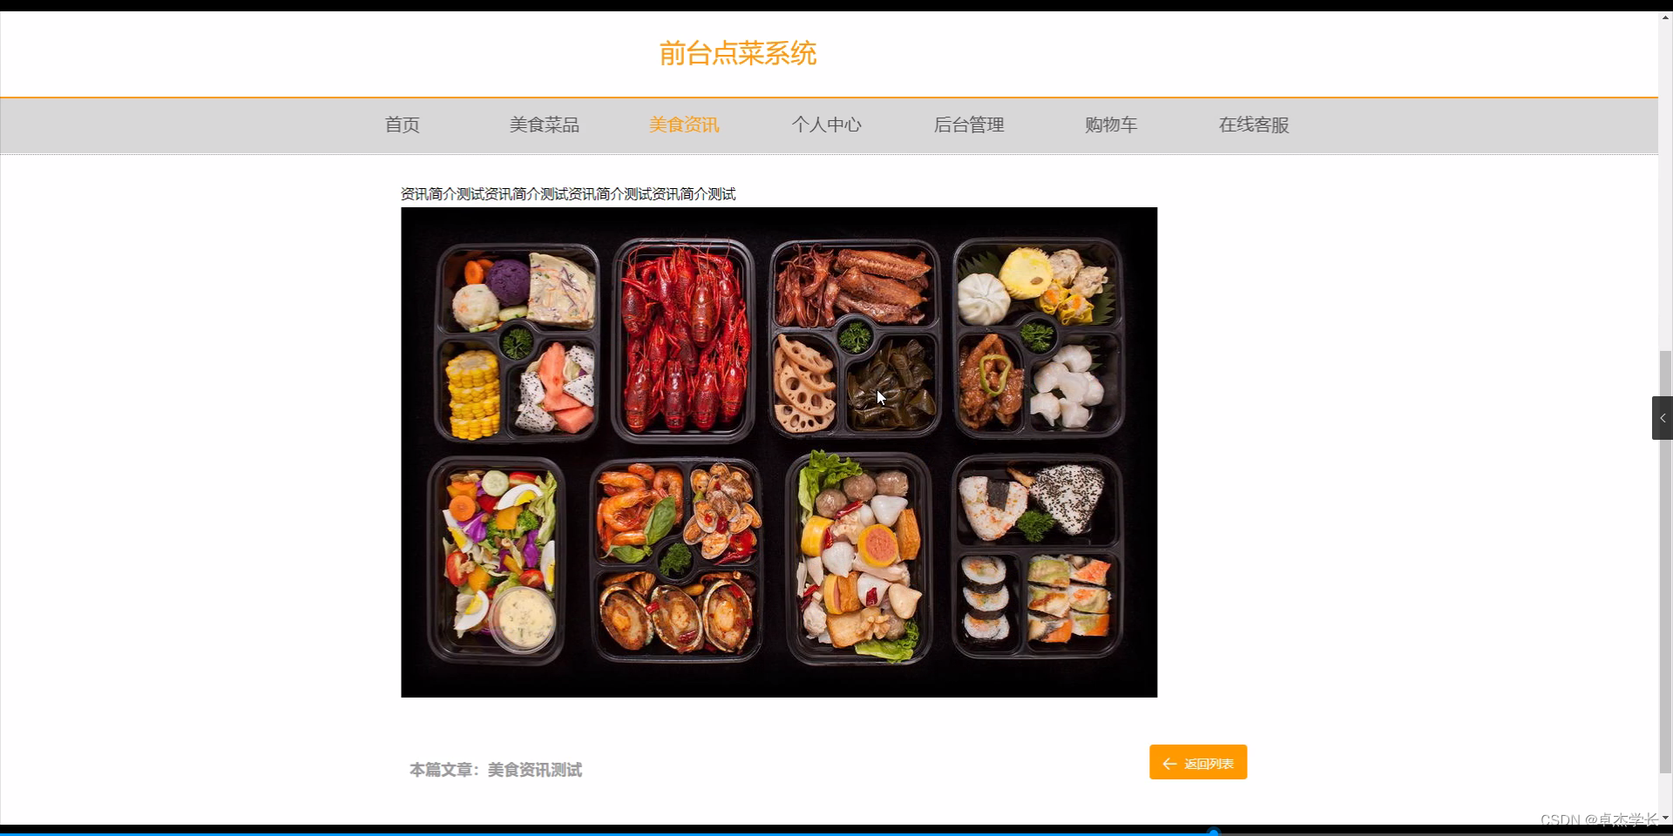Click the scrollbar down arrow at bottom right
Screen dimensions: 1673x836
tap(1665, 818)
